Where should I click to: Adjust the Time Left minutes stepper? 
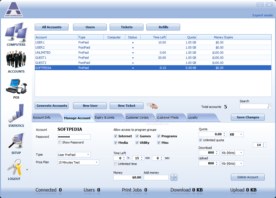click(x=142, y=158)
